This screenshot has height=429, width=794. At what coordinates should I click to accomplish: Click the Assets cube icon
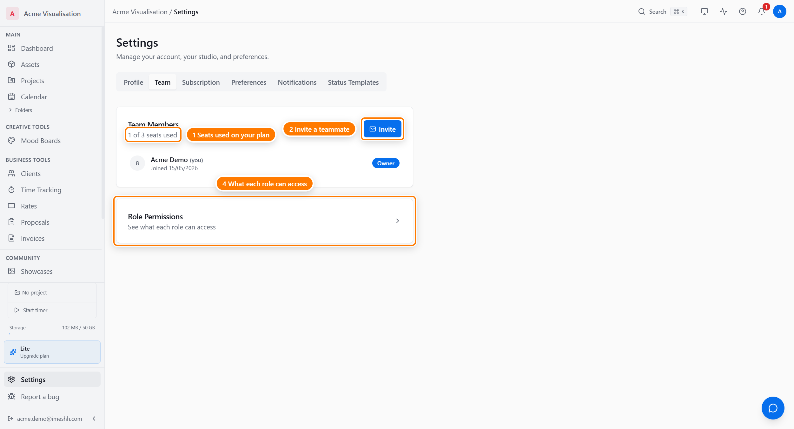click(11, 64)
